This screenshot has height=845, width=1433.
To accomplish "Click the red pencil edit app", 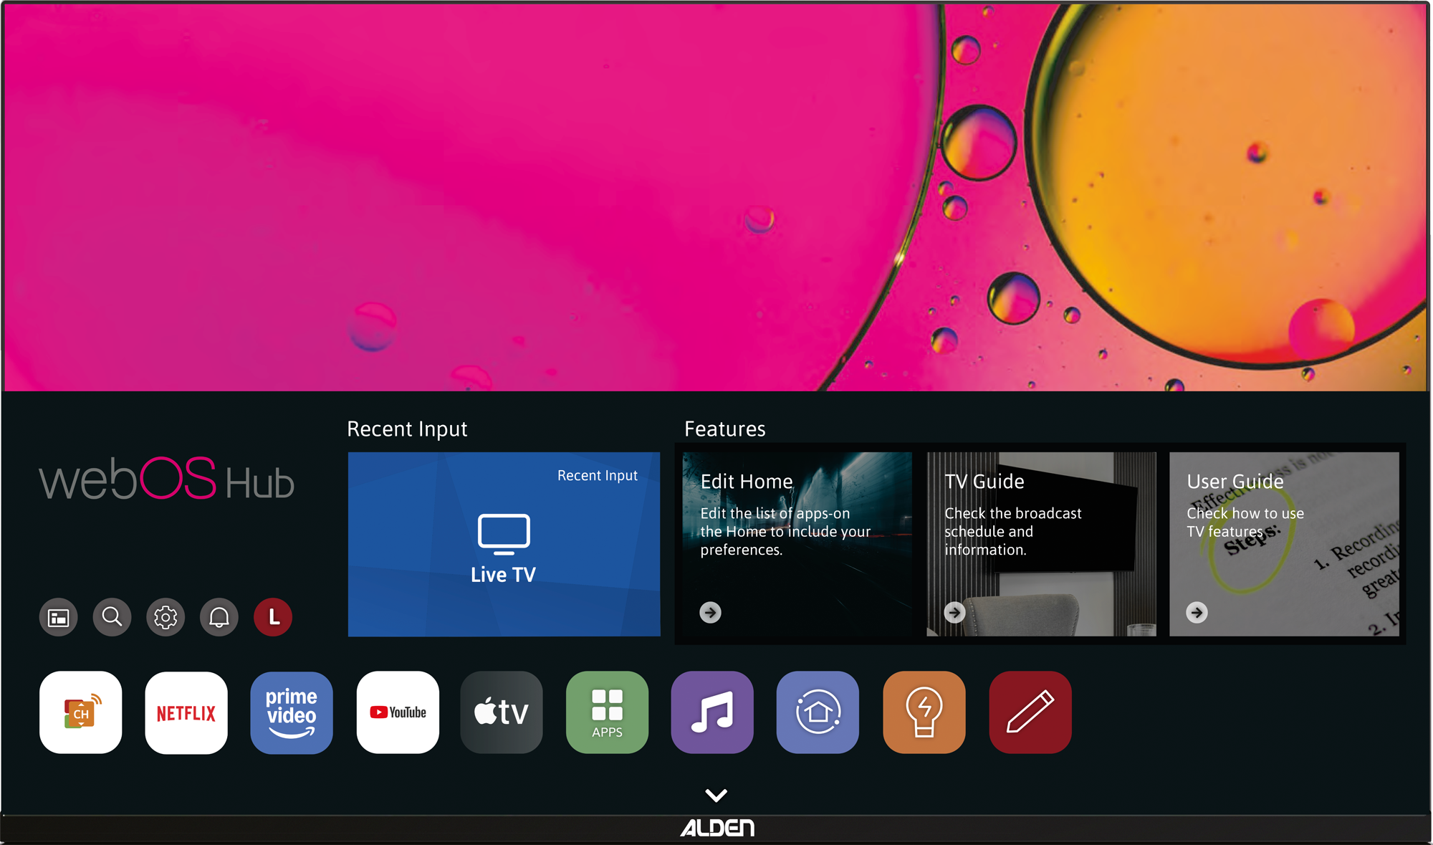I will (1030, 712).
